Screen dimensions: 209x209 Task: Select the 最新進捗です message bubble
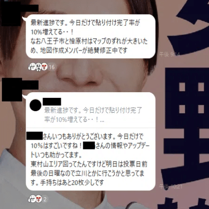(x=91, y=36)
